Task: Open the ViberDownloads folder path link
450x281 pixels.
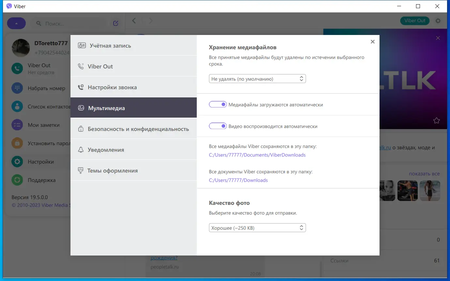Action: click(x=257, y=155)
